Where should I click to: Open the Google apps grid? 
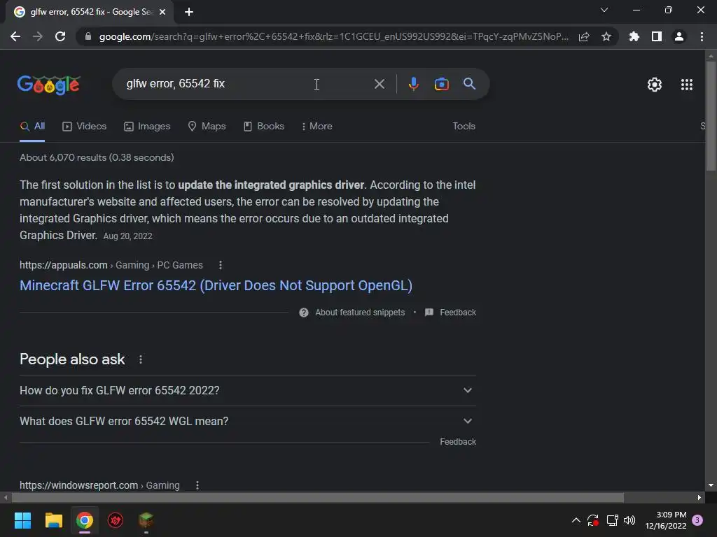coord(687,85)
